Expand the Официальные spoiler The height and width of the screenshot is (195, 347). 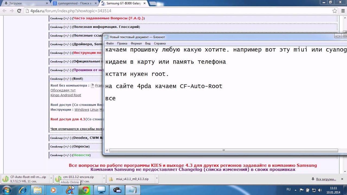76,61
